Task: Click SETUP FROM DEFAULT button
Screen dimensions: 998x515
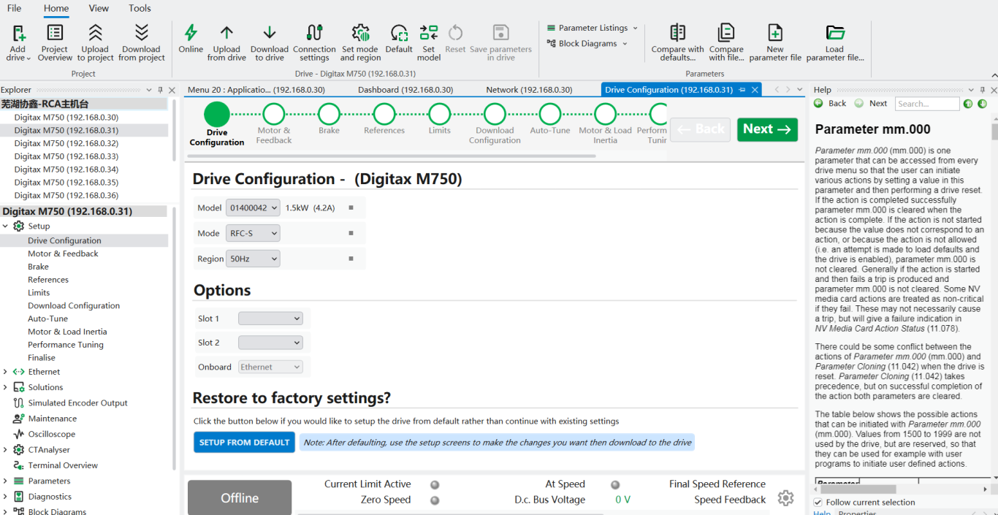Action: pyautogui.click(x=244, y=443)
